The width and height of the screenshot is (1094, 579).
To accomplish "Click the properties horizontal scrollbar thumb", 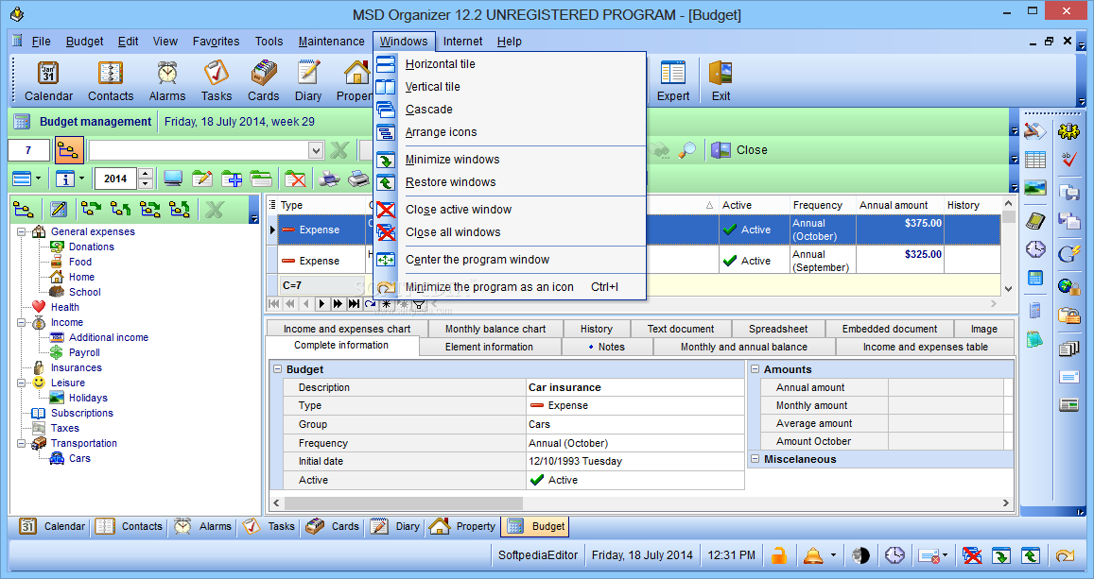I will click(x=403, y=503).
